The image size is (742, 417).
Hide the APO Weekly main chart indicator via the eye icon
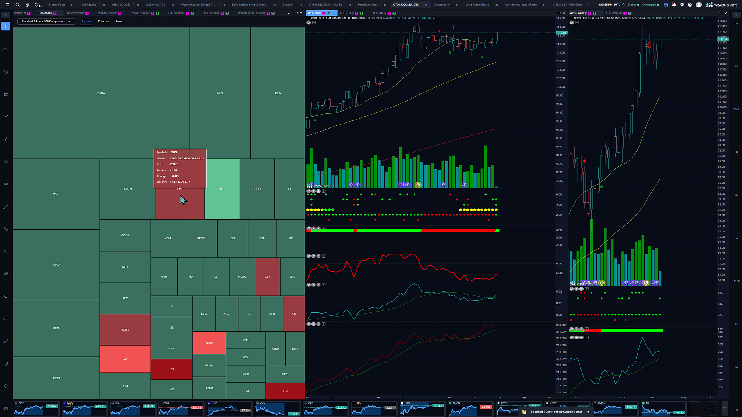click(x=572, y=23)
